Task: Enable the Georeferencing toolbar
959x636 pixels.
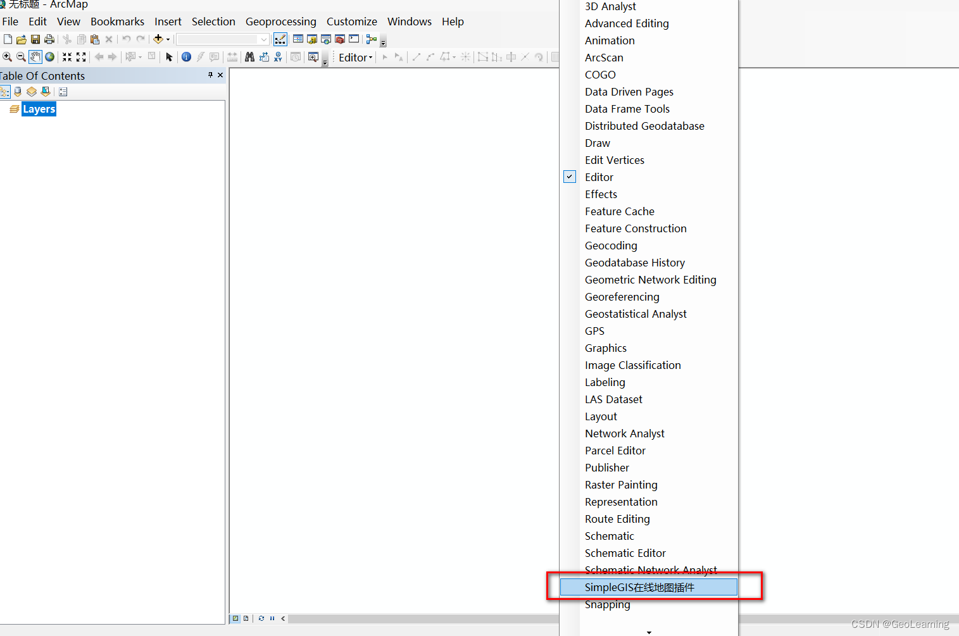Action: pos(649,297)
